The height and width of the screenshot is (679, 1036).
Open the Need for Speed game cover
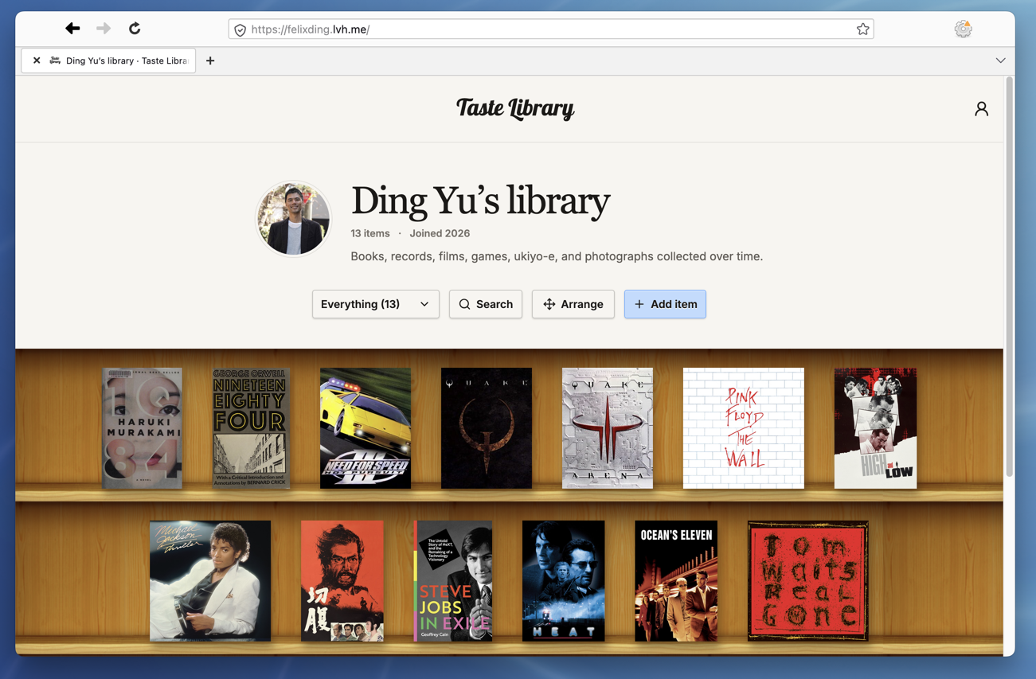[366, 428]
